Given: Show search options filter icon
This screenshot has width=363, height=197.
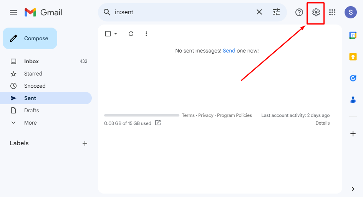Looking at the screenshot, I should [276, 12].
